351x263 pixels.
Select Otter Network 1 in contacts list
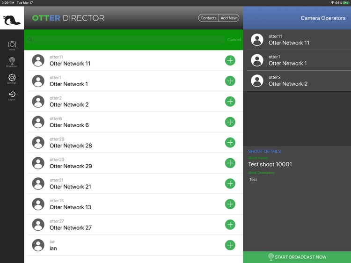tap(135, 81)
